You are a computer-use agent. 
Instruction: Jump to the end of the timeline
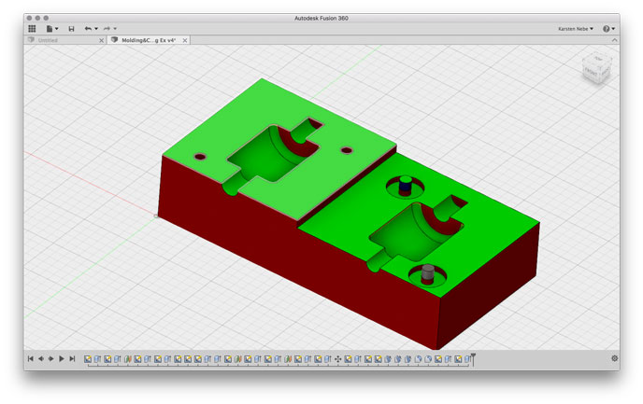pyautogui.click(x=72, y=358)
